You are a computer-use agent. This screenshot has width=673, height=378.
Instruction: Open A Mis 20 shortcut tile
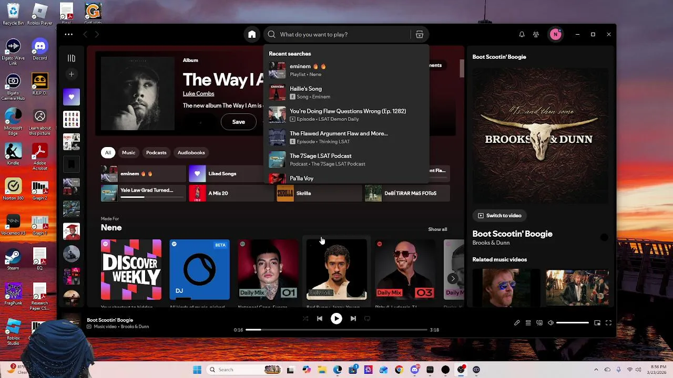(x=231, y=193)
